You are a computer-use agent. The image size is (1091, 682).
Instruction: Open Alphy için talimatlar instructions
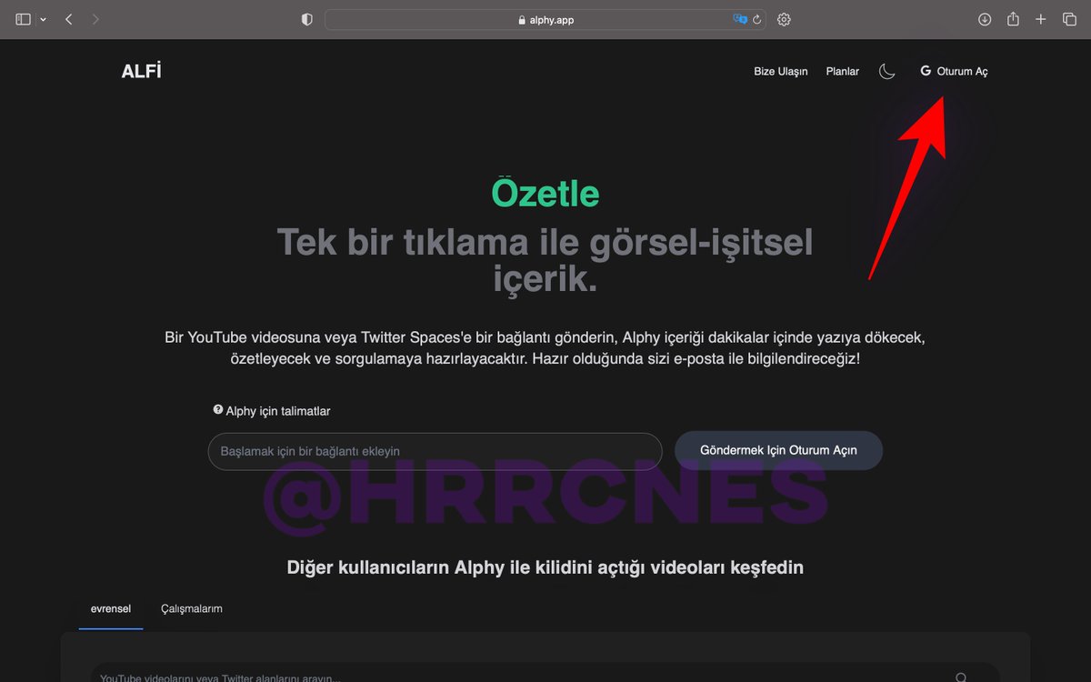pyautogui.click(x=278, y=411)
